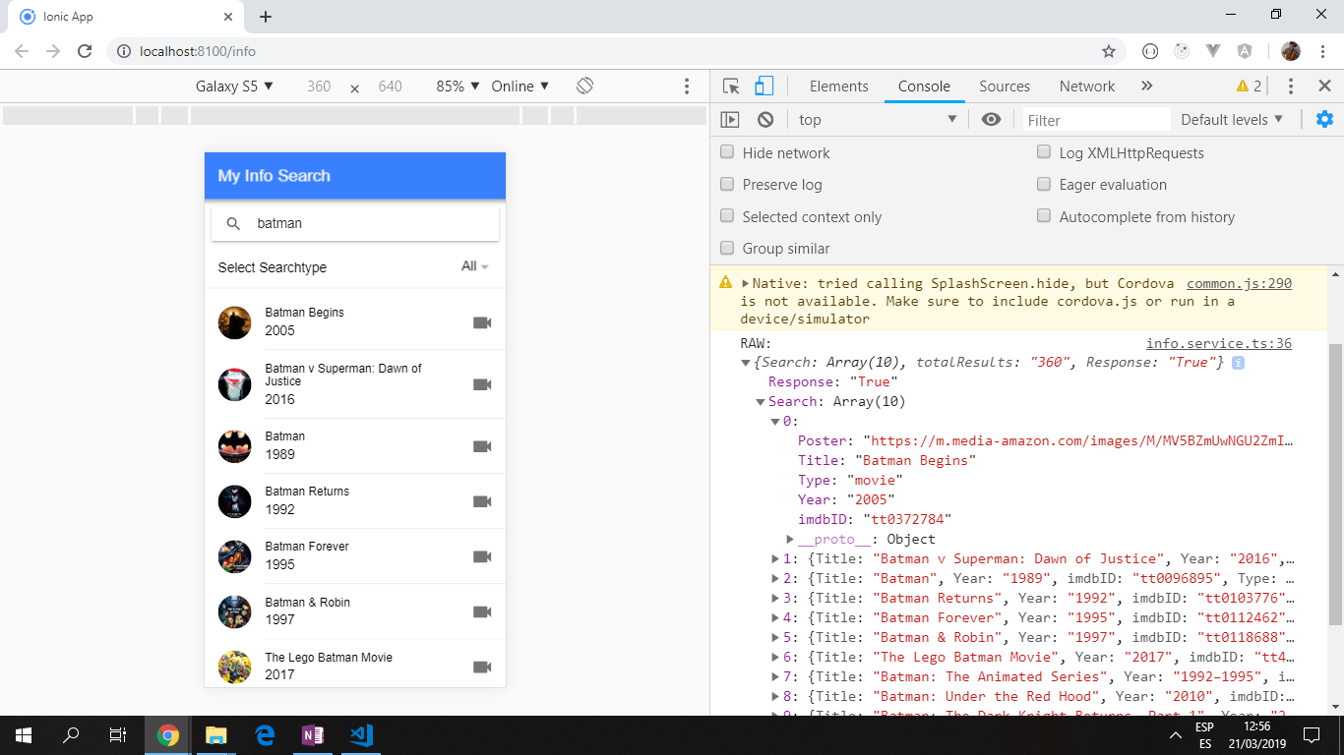
Task: Click the console Filter input
Action: [1097, 120]
